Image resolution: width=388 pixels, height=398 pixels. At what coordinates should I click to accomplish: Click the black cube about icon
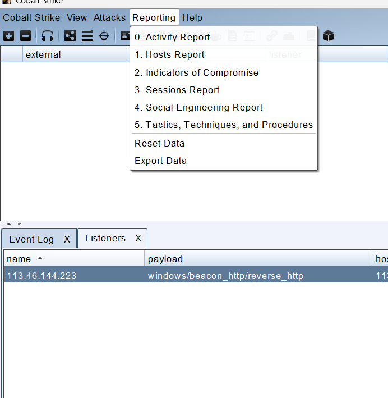tap(328, 36)
